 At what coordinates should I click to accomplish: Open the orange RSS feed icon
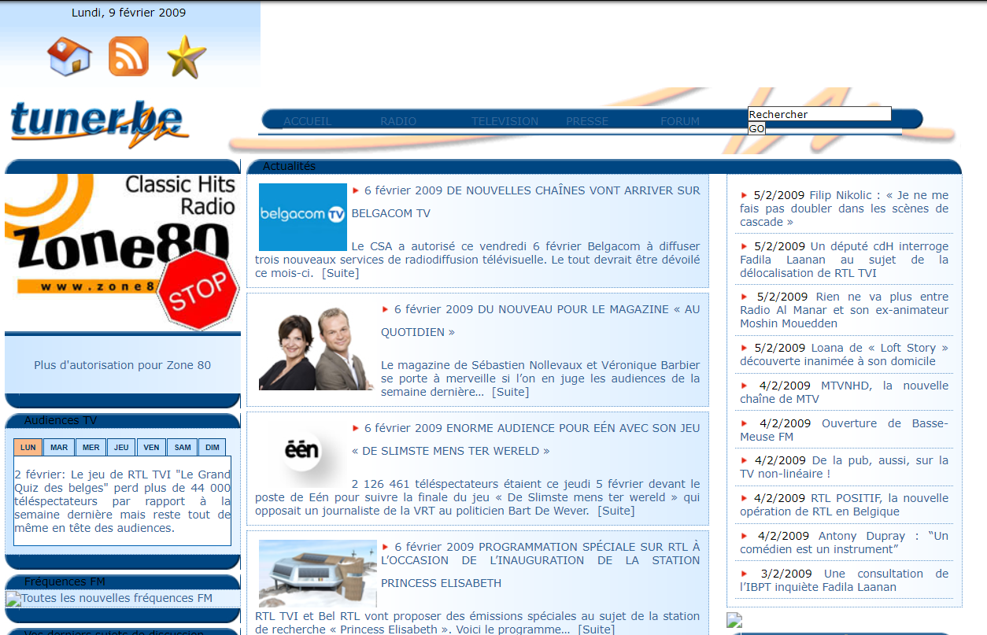pos(128,57)
